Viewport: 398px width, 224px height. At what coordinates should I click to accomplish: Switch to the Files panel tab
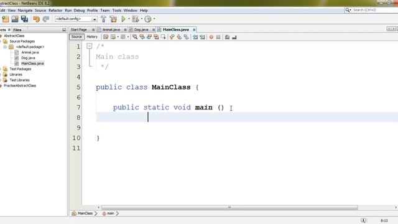click(x=17, y=30)
